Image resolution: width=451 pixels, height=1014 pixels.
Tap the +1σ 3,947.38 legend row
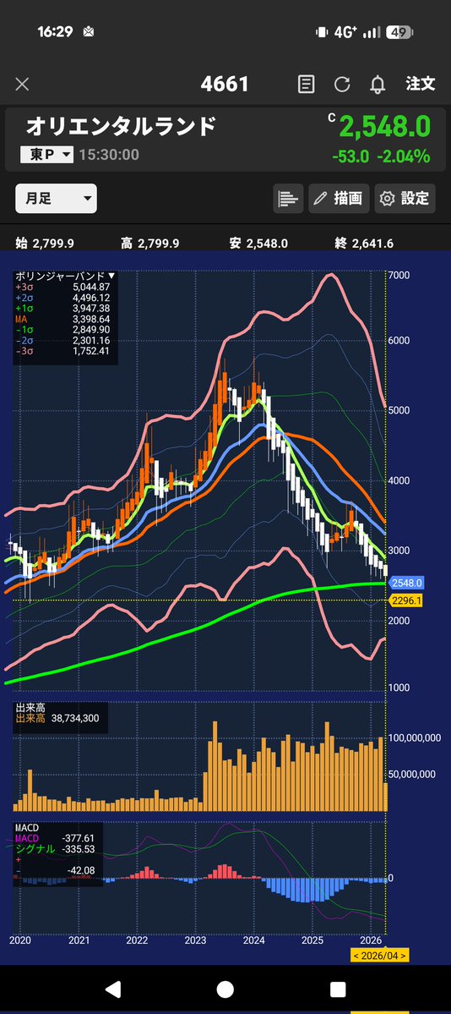click(62, 309)
